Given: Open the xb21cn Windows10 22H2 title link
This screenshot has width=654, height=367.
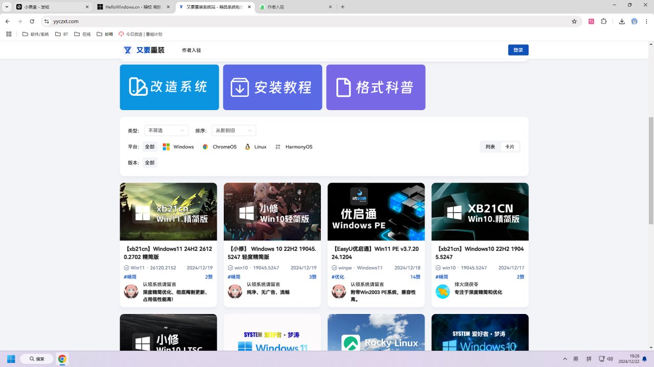Looking at the screenshot, I should (480, 253).
